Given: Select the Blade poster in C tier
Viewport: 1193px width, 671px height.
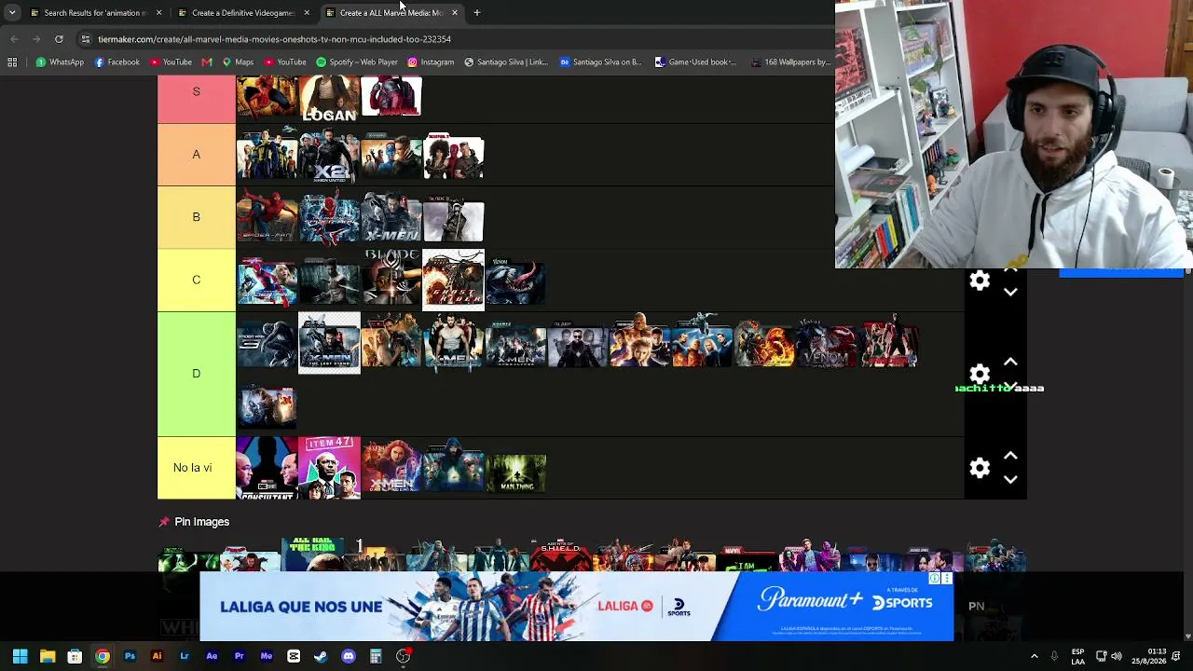Looking at the screenshot, I should click(x=391, y=280).
